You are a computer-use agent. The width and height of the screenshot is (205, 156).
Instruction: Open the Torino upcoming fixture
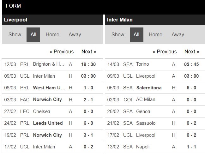155,64
